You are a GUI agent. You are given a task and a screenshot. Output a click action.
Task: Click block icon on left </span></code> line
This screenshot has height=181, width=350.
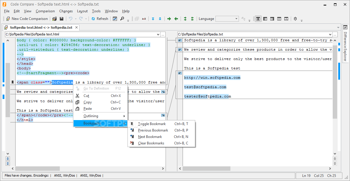pos(163,115)
